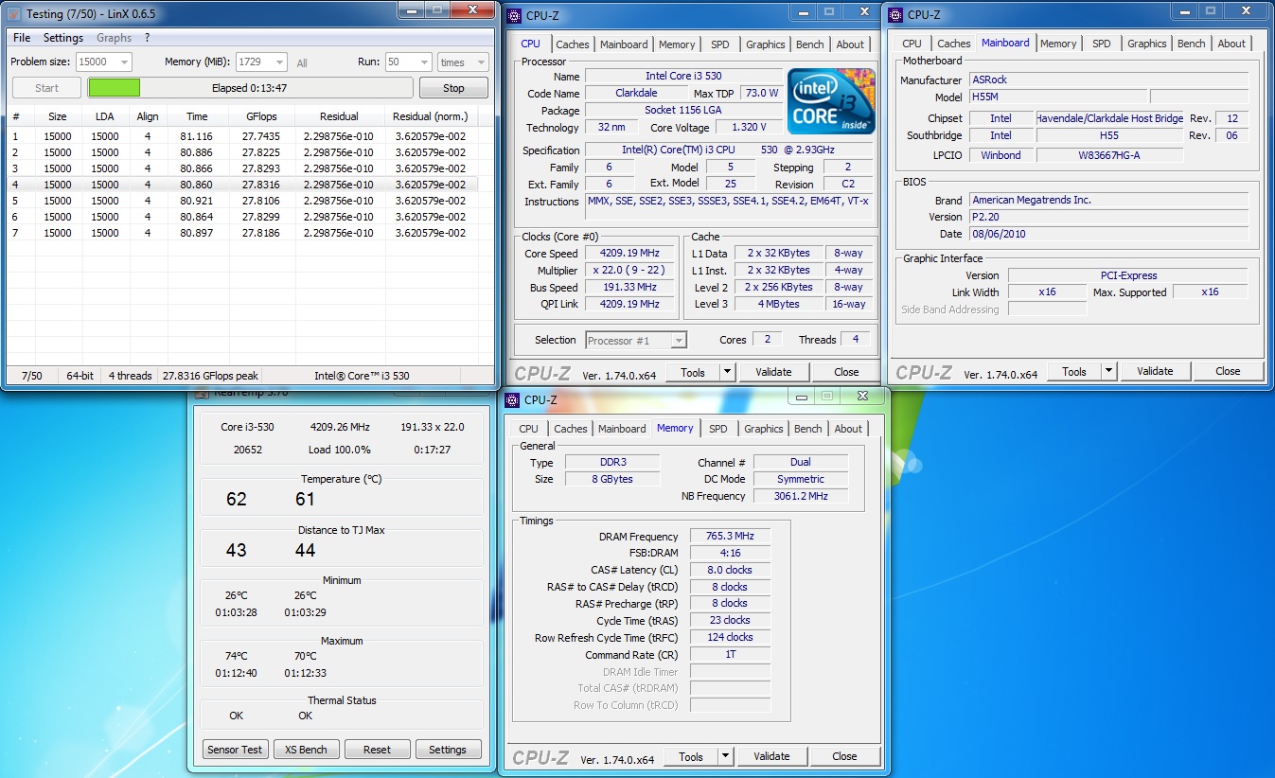Open About tab in the CPU tab window
The height and width of the screenshot is (778, 1275).
pos(850,44)
